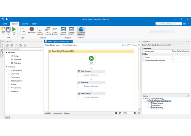Switch to the SETUP ribbon tab
The width and height of the screenshot is (191, 136).
point(34,24)
